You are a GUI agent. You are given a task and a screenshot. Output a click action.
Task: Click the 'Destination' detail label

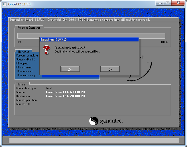23,96
